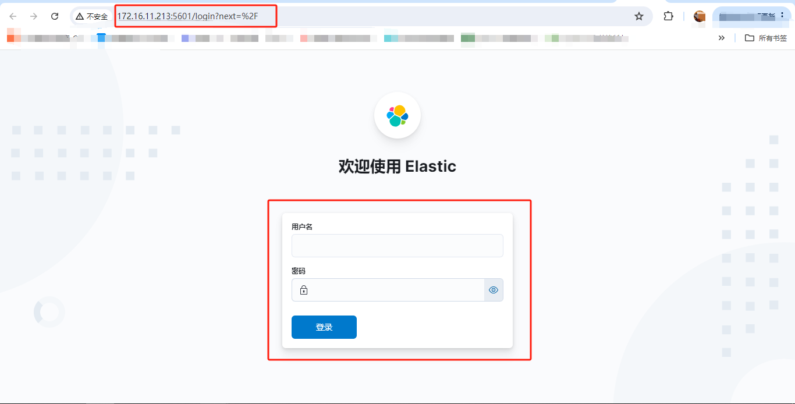Bookmark this page with the star icon
This screenshot has width=795, height=404.
pyautogui.click(x=639, y=16)
